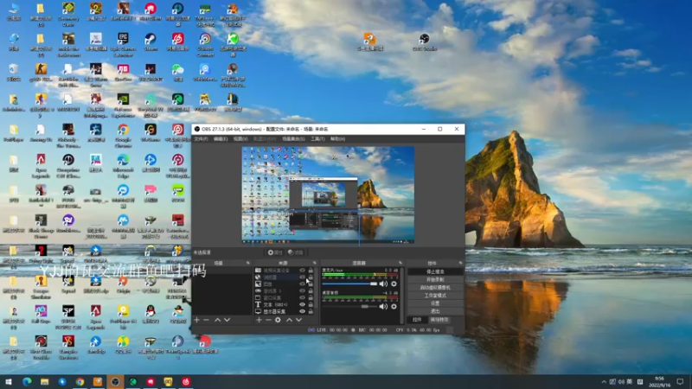Select the Microsoft Edge desktop icon

click(x=123, y=165)
